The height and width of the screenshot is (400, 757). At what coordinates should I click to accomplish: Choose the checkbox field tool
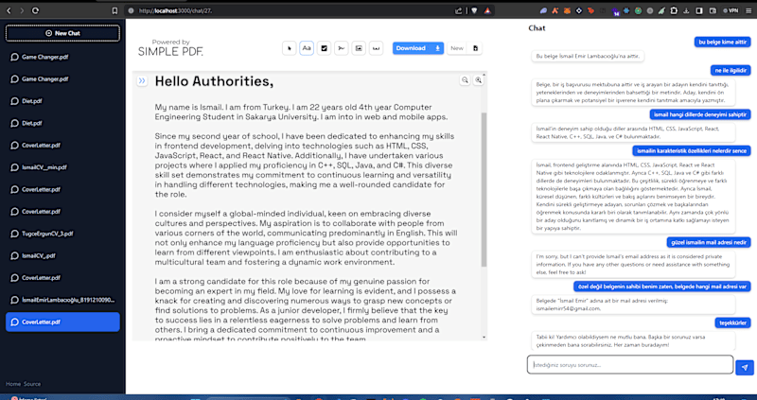click(x=324, y=48)
